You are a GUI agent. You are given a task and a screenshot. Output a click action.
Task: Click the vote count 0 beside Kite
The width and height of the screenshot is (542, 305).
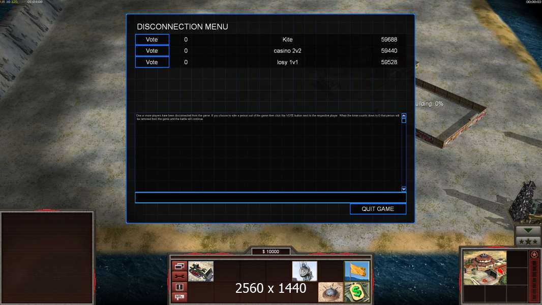point(186,39)
